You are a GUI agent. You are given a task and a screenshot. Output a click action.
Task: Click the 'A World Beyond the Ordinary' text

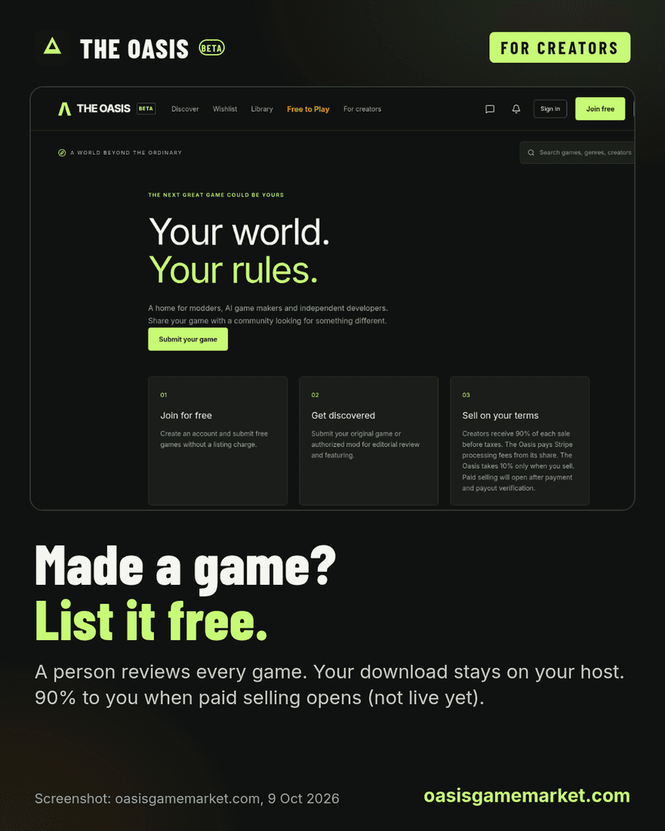126,152
